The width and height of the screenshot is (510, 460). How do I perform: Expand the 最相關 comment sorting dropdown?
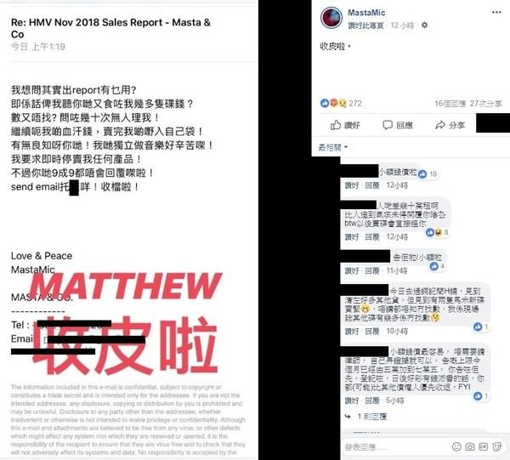333,147
